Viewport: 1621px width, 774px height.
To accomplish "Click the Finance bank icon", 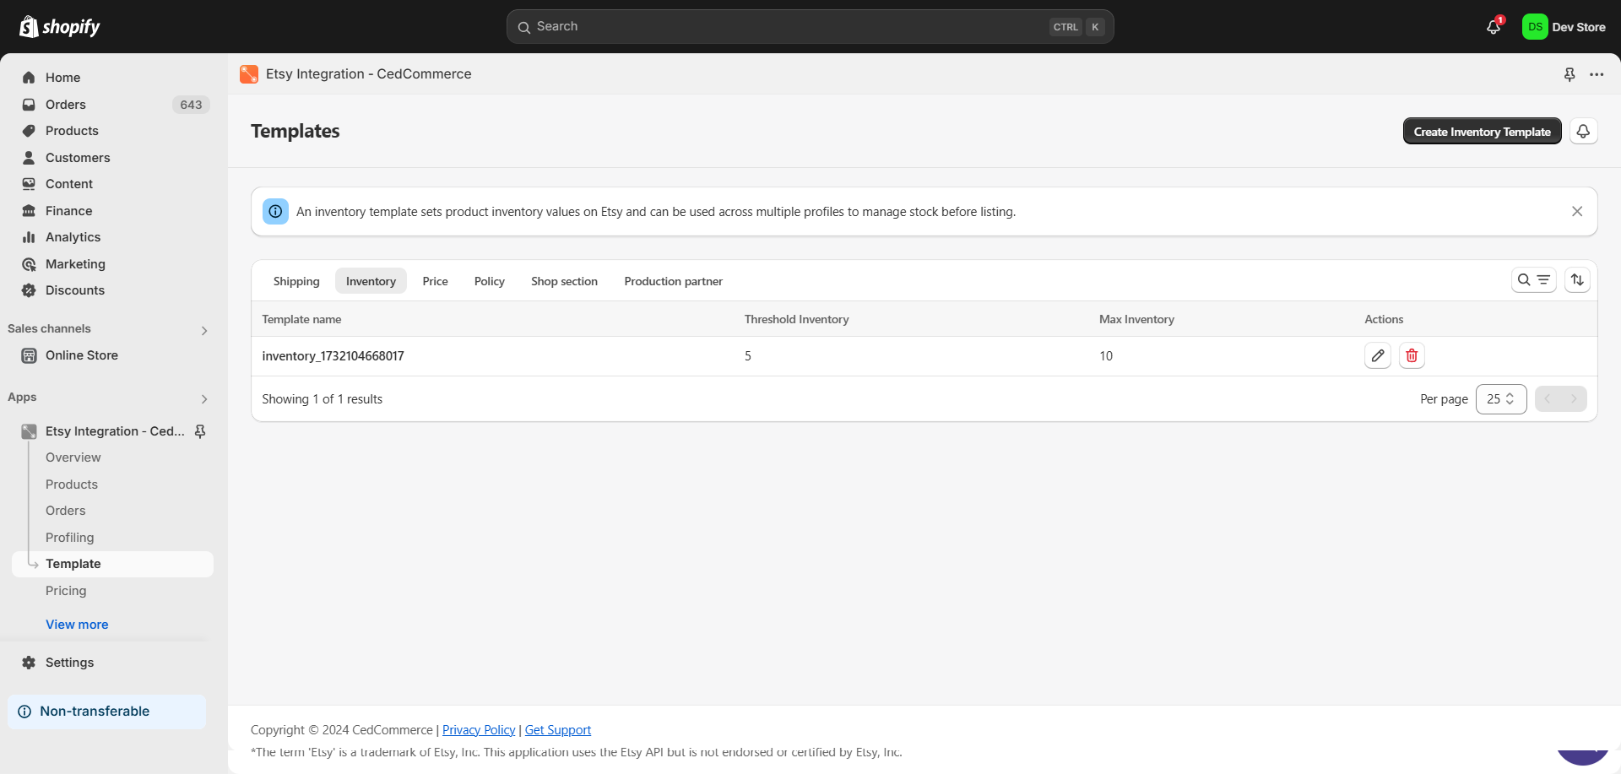I will pyautogui.click(x=29, y=211).
